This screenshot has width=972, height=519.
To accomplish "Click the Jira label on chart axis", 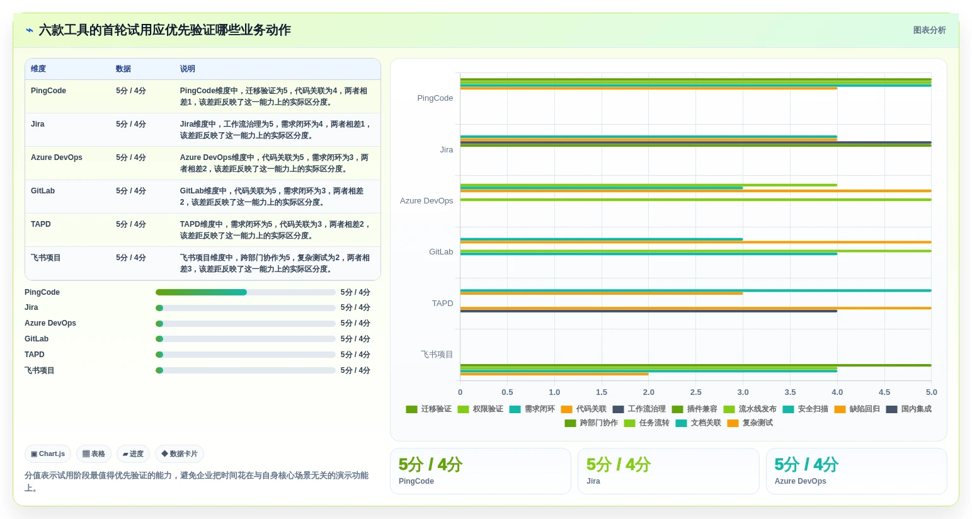I will pos(447,150).
